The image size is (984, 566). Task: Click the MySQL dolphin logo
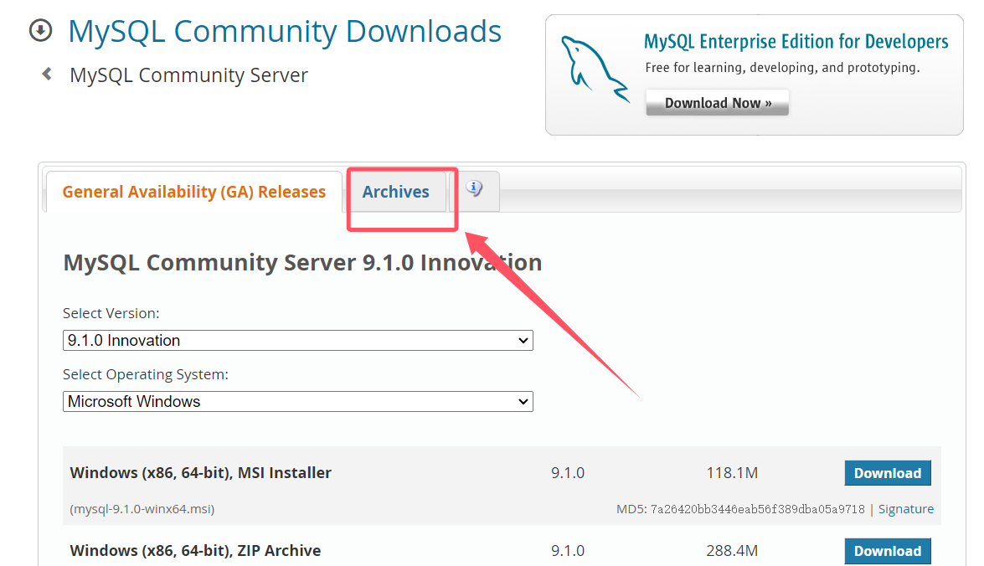[595, 69]
